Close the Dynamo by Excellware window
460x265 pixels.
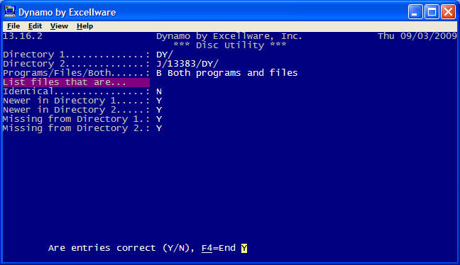tap(448, 12)
